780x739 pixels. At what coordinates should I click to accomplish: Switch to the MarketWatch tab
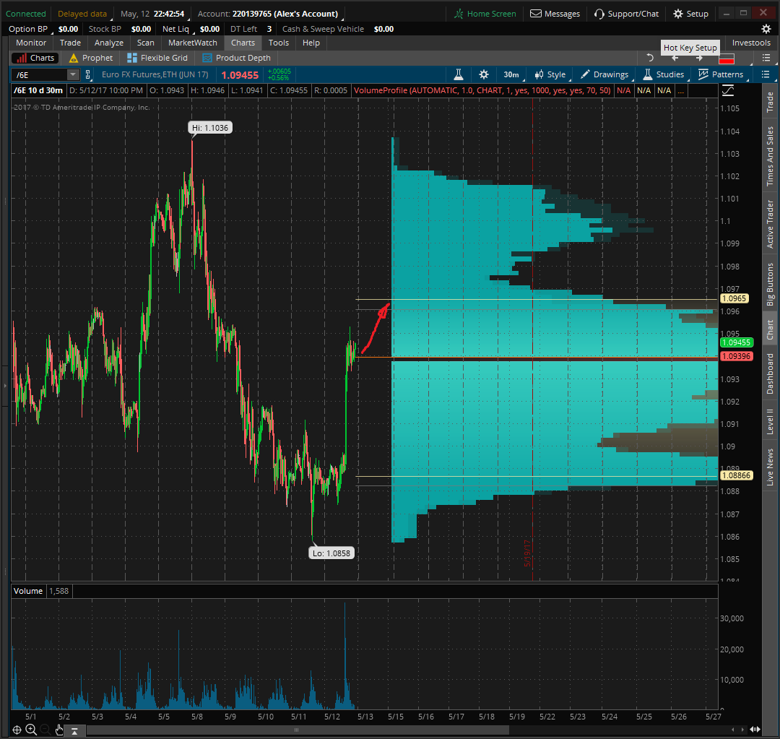tap(193, 43)
